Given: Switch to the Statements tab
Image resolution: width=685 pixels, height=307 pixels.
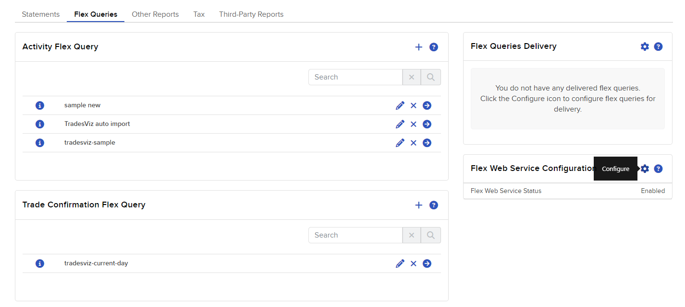Looking at the screenshot, I should 41,14.
